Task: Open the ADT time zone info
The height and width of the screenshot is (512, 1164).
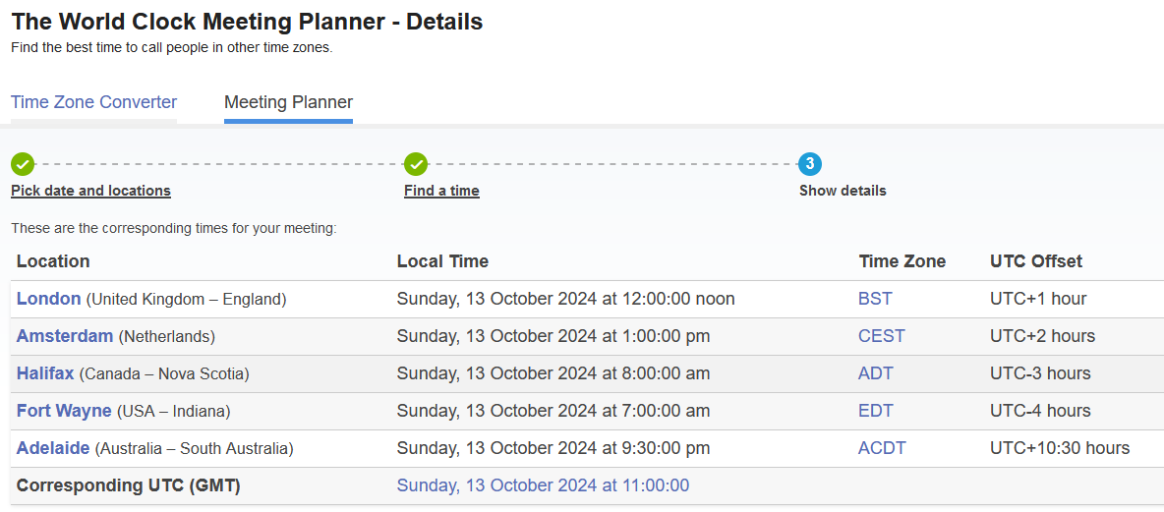Action: point(875,373)
